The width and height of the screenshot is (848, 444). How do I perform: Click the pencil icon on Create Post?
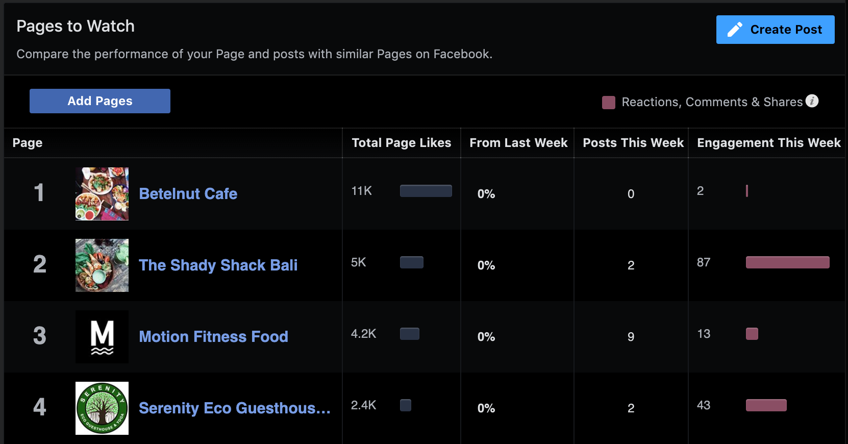[735, 30]
